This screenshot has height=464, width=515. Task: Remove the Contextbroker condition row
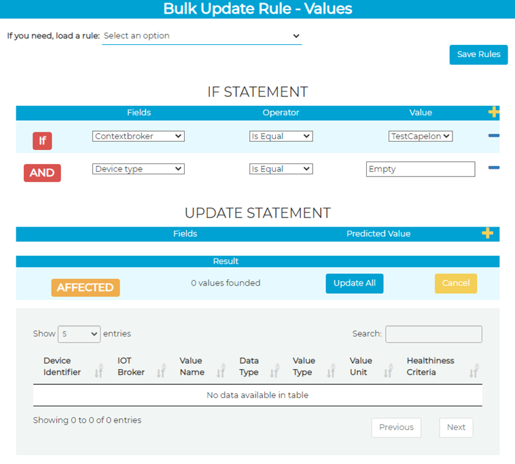click(x=493, y=136)
